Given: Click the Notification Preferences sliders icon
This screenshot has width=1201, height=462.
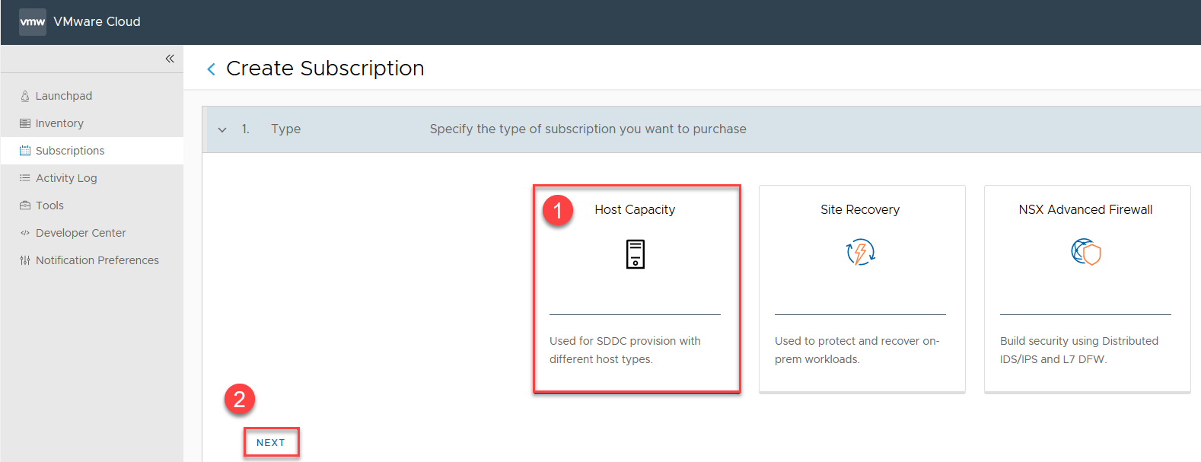Looking at the screenshot, I should 25,260.
